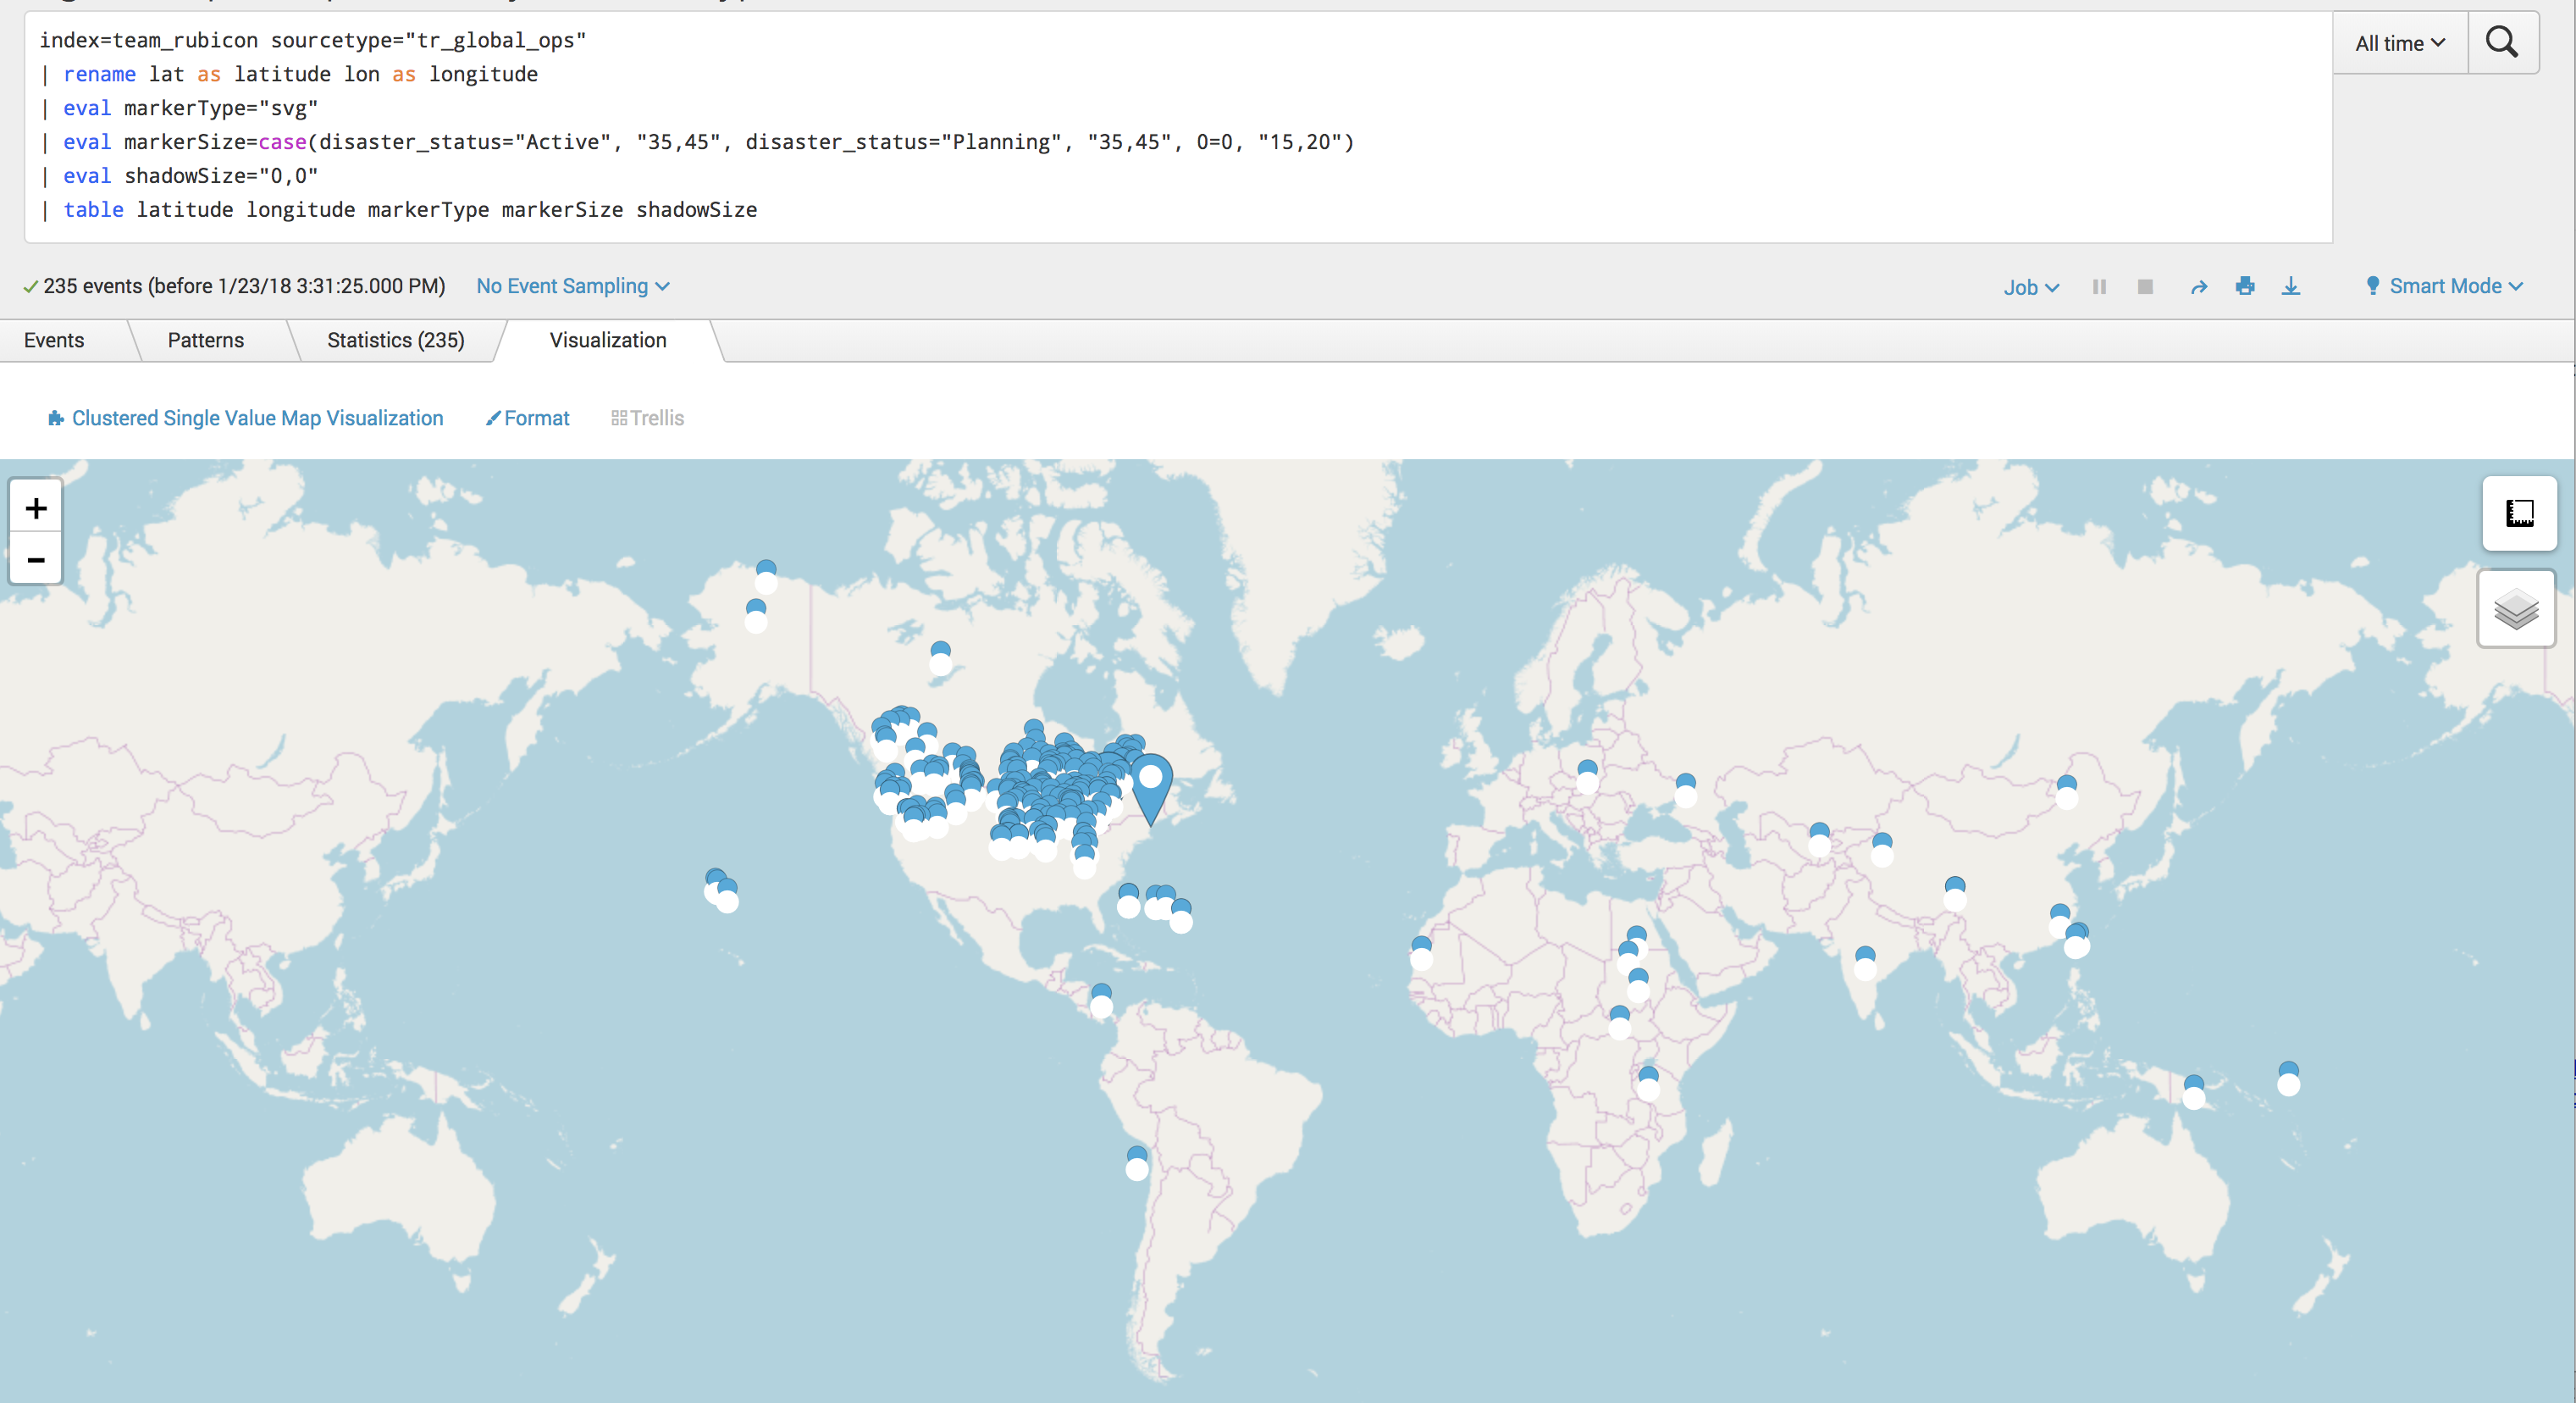2576x1403 pixels.
Task: Click the search magnifying glass button
Action: coord(2501,42)
